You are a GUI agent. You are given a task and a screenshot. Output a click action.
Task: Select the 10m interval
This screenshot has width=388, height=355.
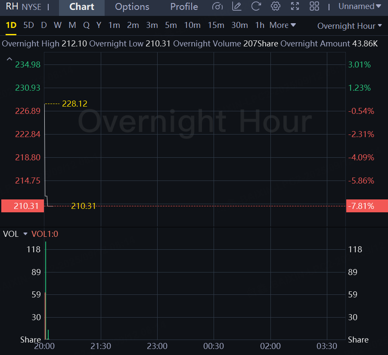tap(192, 25)
